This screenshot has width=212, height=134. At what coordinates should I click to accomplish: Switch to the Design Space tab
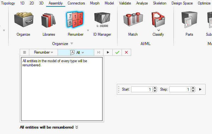coord(182,3)
